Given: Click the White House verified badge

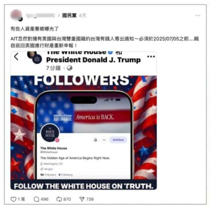Looking at the screenshot, I should click(x=110, y=52).
